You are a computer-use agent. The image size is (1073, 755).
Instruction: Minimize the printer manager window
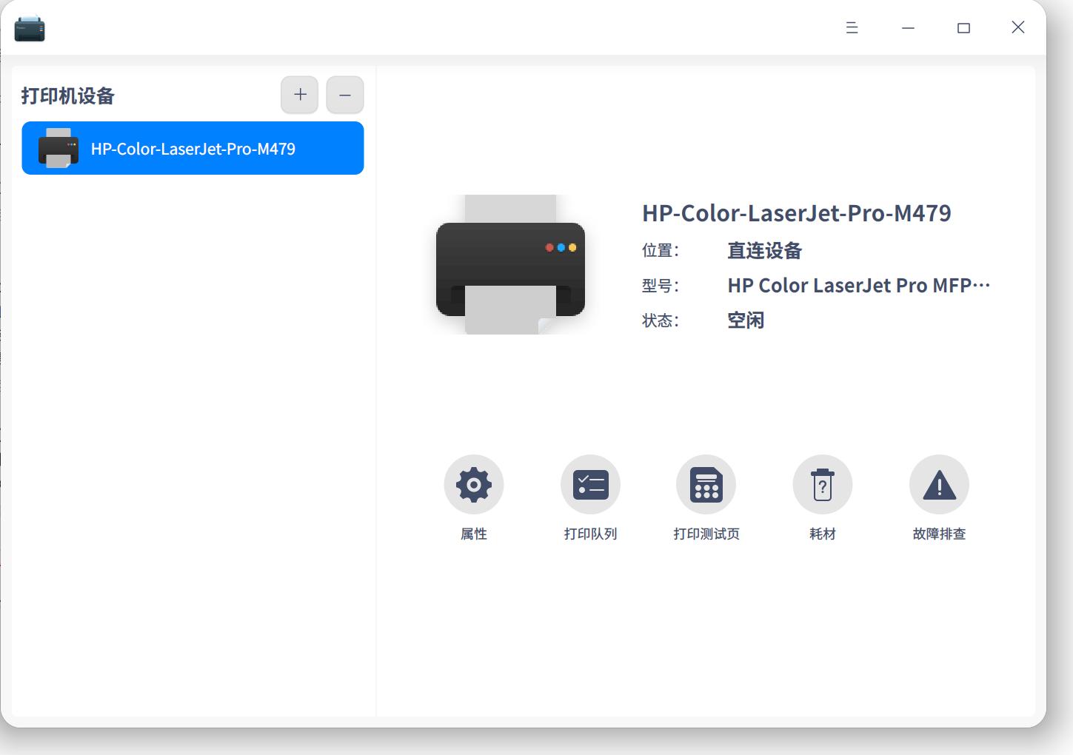click(908, 28)
